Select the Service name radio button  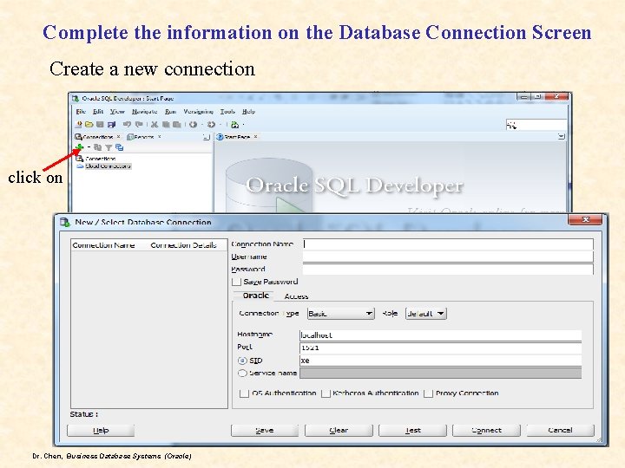tap(242, 374)
